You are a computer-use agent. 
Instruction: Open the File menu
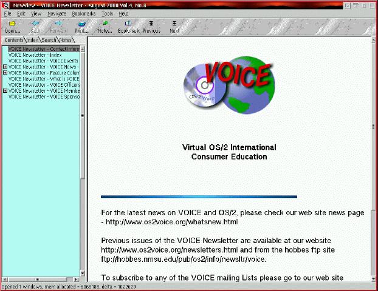point(7,14)
